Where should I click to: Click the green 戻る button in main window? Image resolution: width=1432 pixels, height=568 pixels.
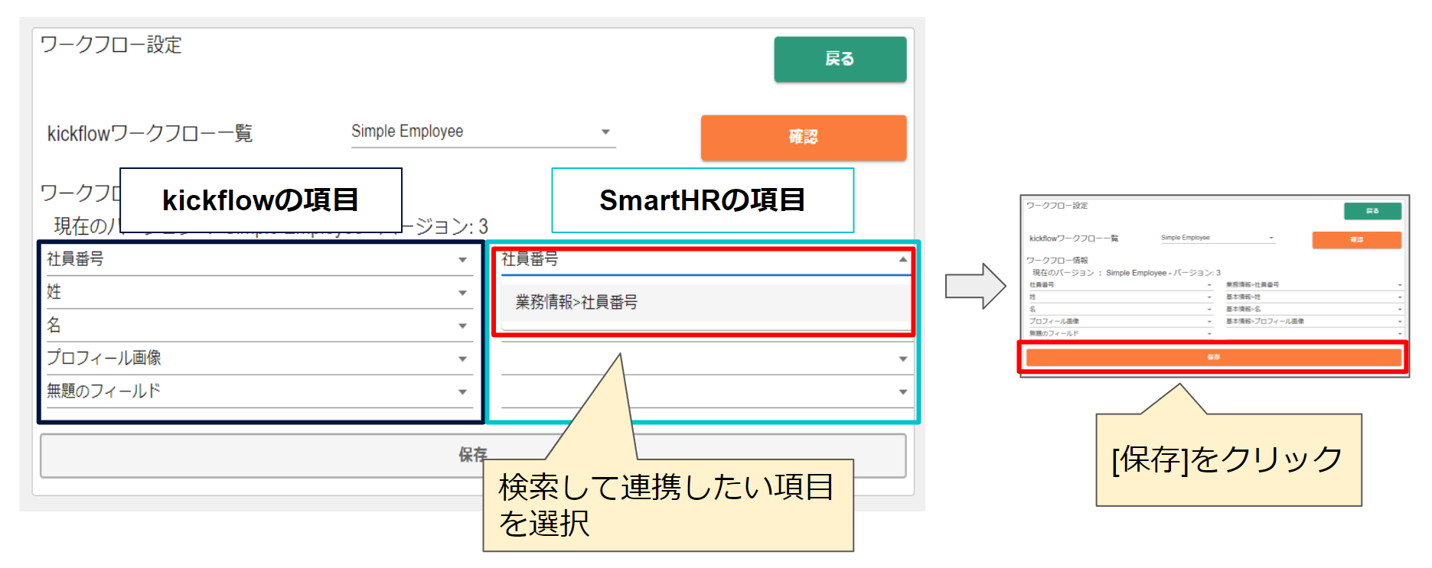(840, 59)
